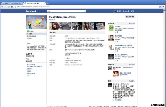This screenshot has height=107, width=166.
Task: Click the create-an-ad link above sponsored section
Action: coord(132,81)
